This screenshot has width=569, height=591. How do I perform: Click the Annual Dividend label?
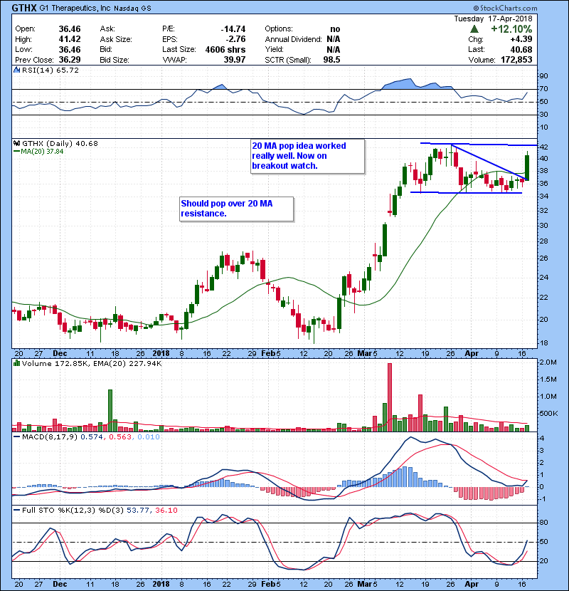[x=293, y=39]
